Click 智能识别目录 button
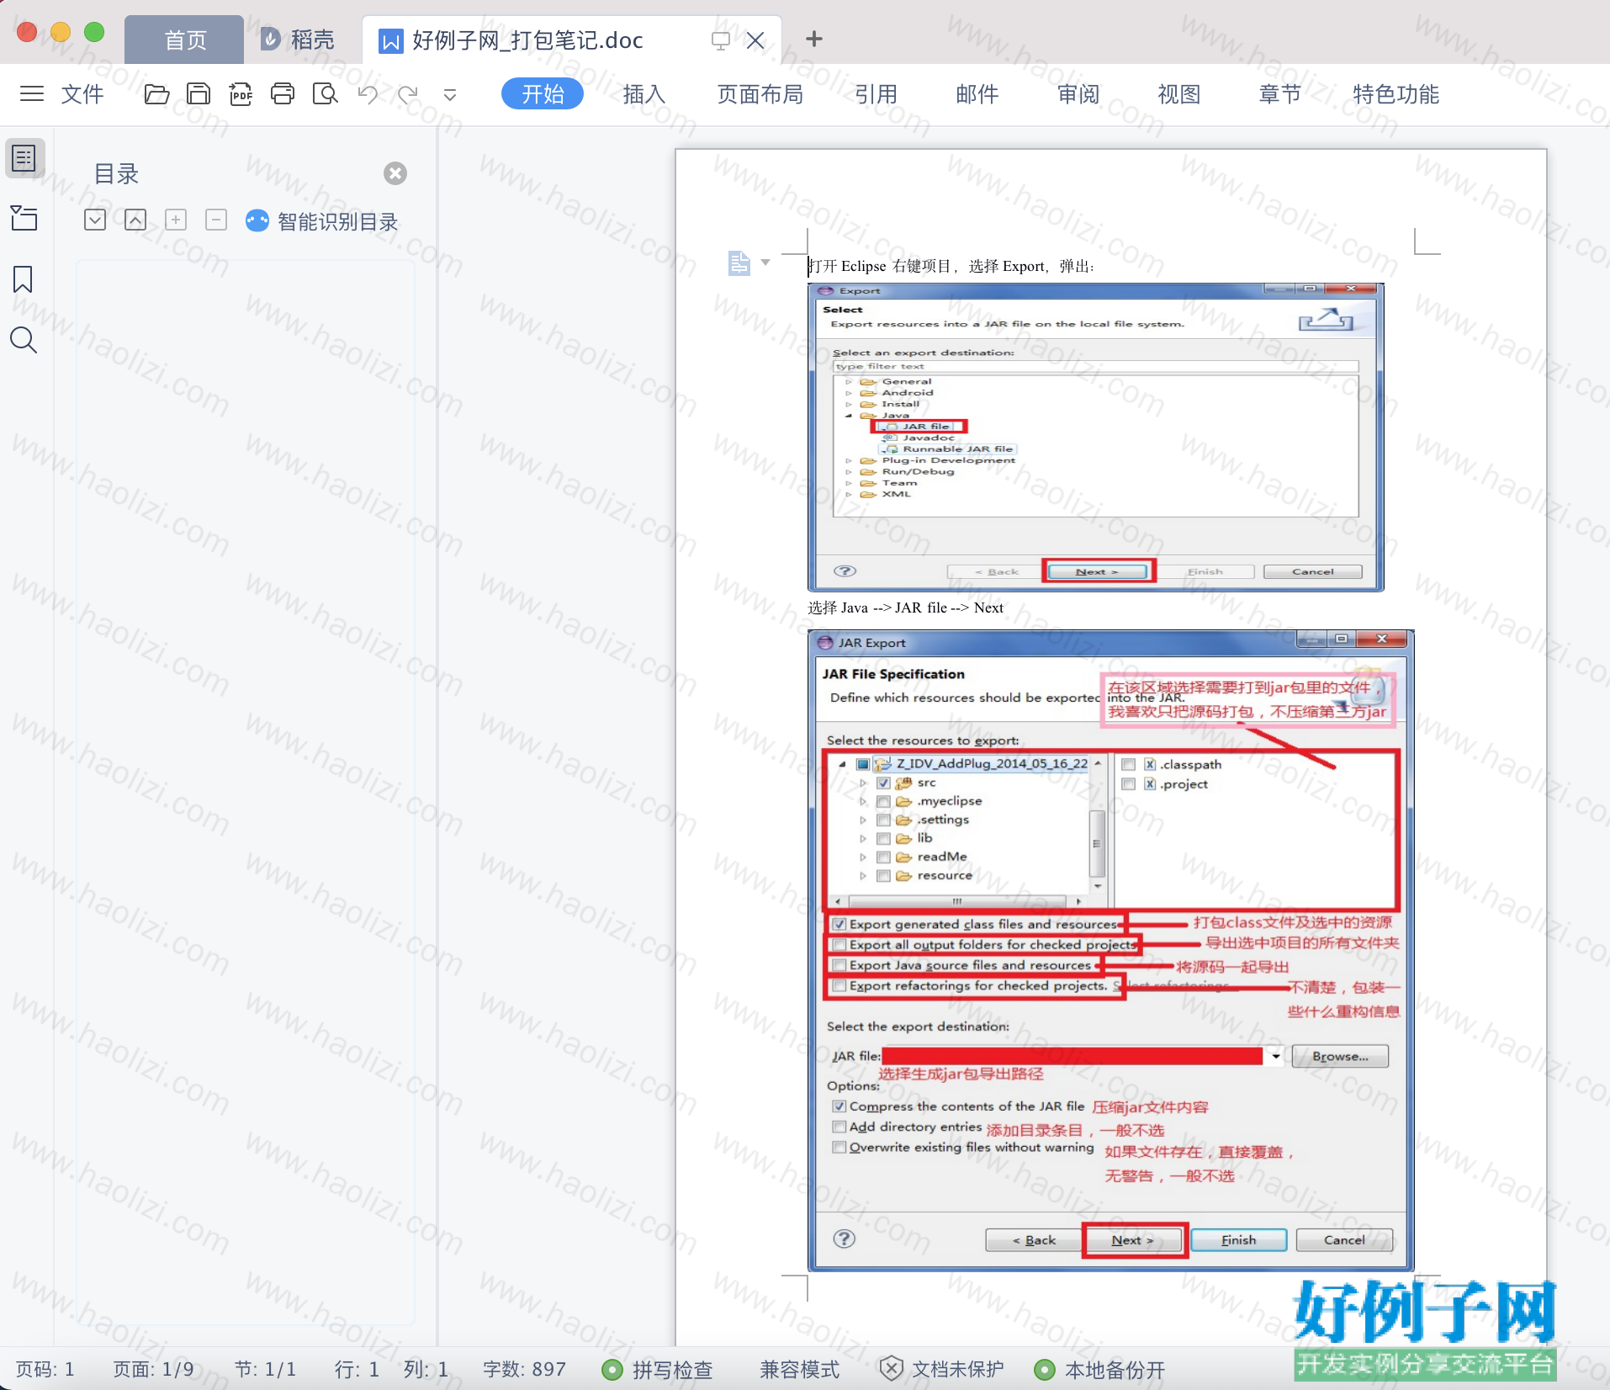The image size is (1610, 1390). tap(322, 221)
